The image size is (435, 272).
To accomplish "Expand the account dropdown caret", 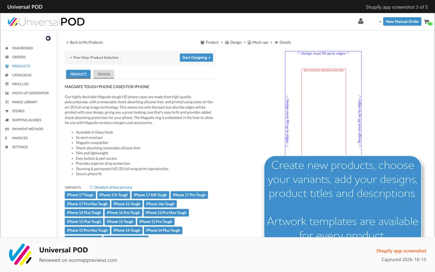I will [x=380, y=22].
